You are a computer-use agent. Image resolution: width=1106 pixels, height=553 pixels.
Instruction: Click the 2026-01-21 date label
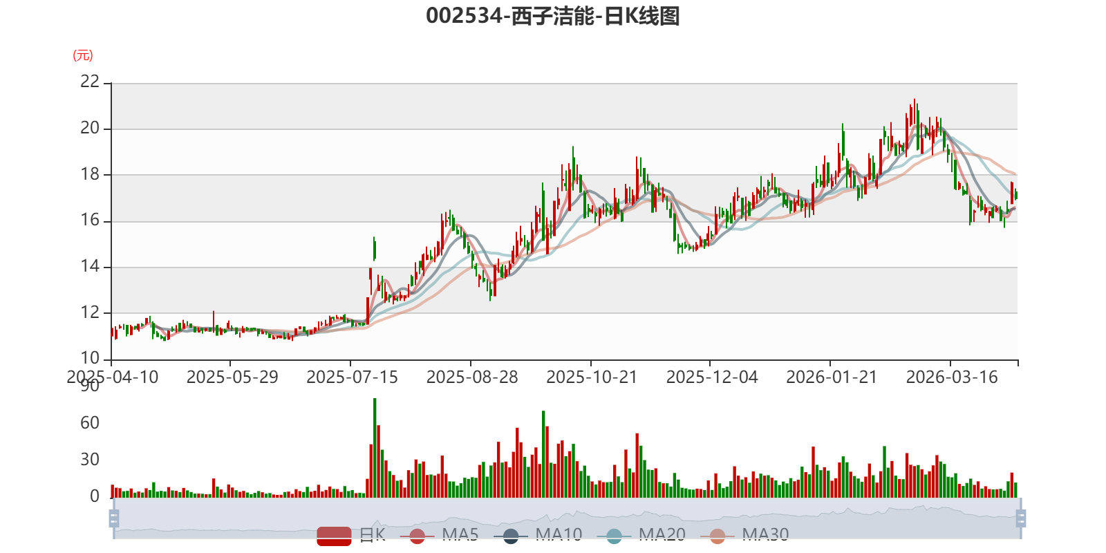(x=832, y=377)
